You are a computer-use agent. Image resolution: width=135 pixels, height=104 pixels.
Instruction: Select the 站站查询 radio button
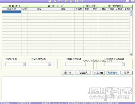[6, 59]
